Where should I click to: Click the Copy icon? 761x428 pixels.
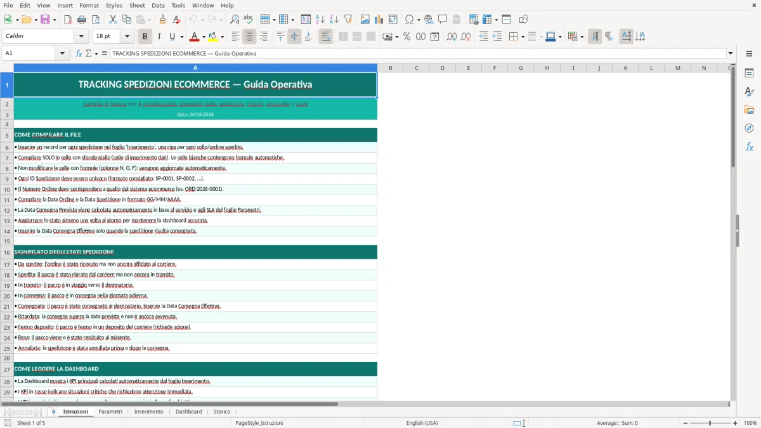[x=127, y=20]
